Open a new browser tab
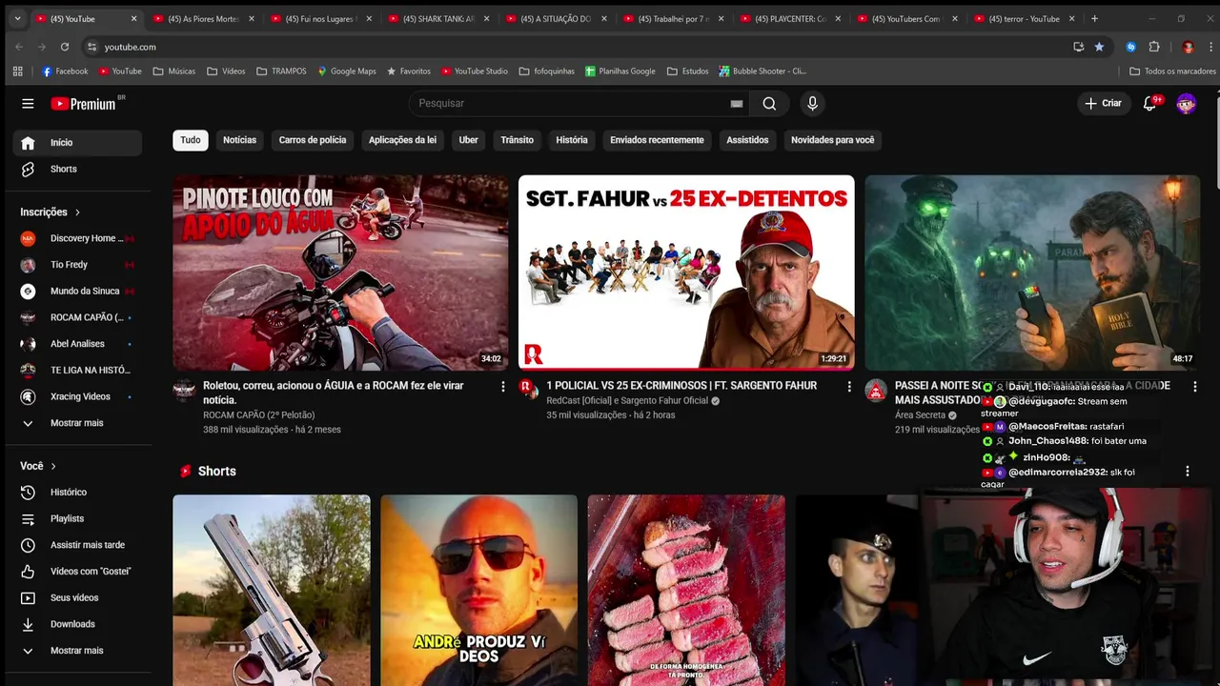 (x=1094, y=19)
